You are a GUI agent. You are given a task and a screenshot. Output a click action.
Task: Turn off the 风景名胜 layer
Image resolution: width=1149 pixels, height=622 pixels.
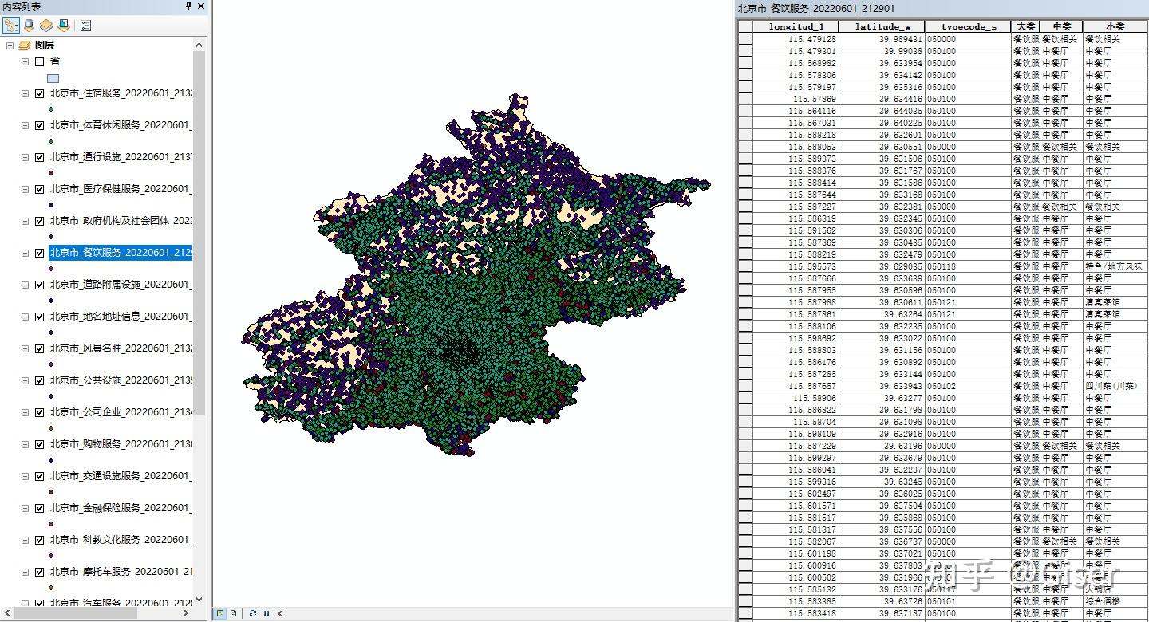click(x=39, y=348)
